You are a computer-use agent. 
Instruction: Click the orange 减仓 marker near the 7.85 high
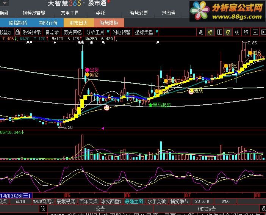coord(250,53)
